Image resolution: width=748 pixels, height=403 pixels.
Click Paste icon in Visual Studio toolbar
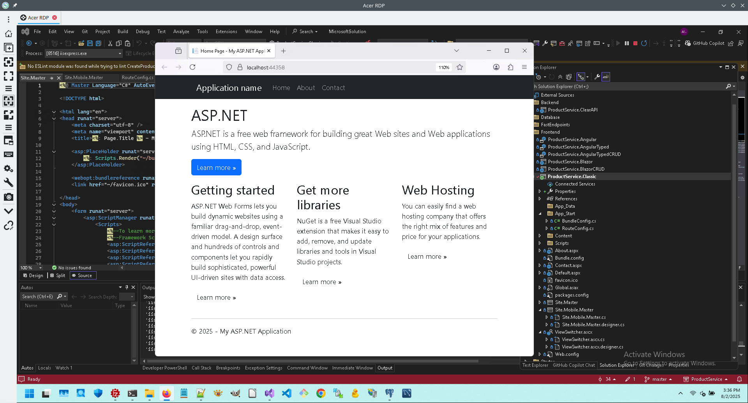tap(127, 43)
